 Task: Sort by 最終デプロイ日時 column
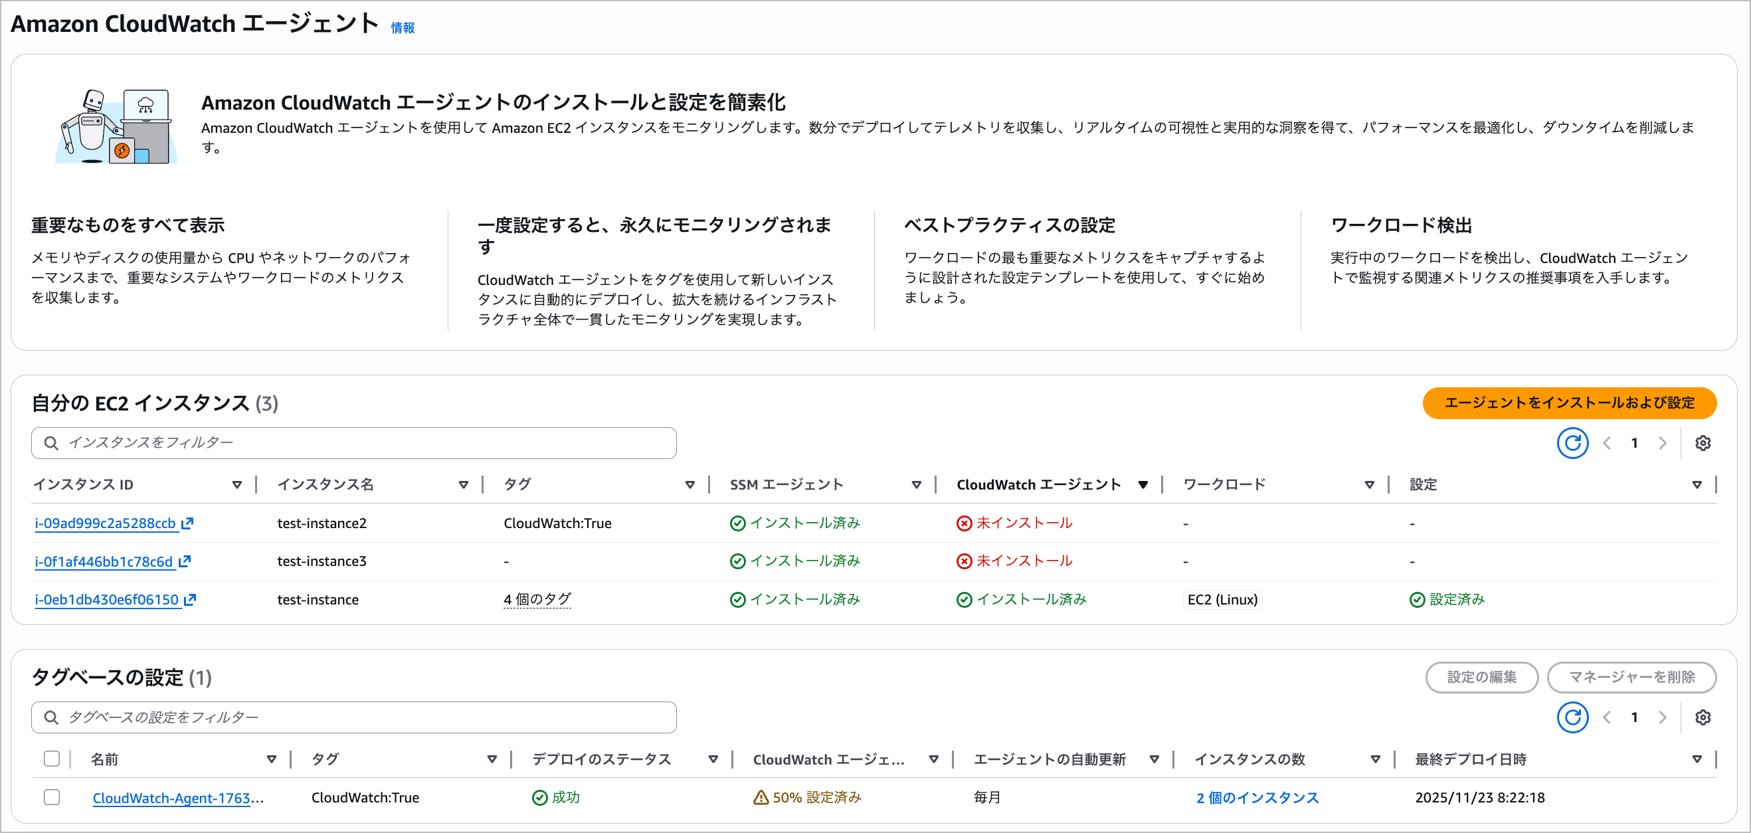pos(1697,759)
